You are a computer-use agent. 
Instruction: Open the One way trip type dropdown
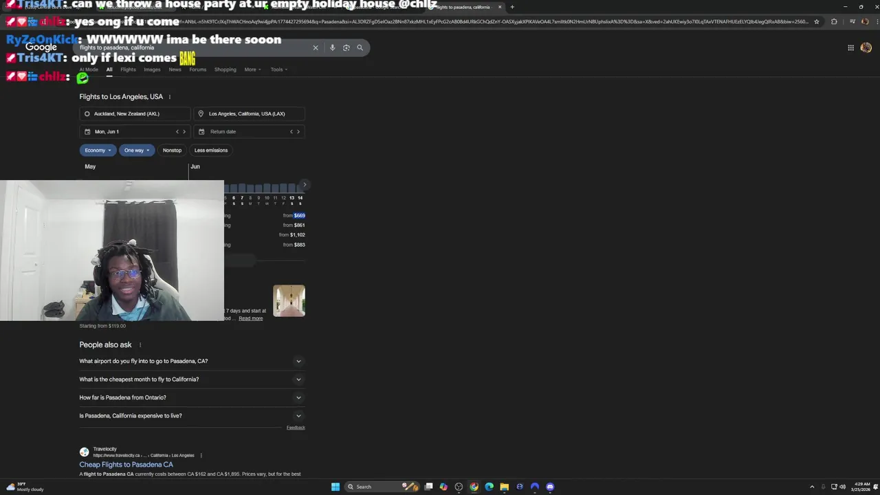[x=137, y=150]
